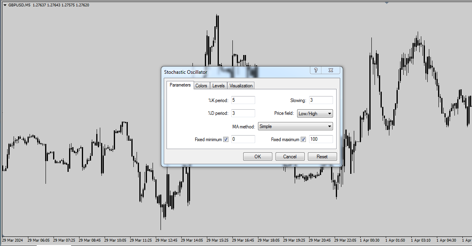Click the 1 Apr 00:30 time label
This screenshot has width=472, height=246.
point(370,240)
